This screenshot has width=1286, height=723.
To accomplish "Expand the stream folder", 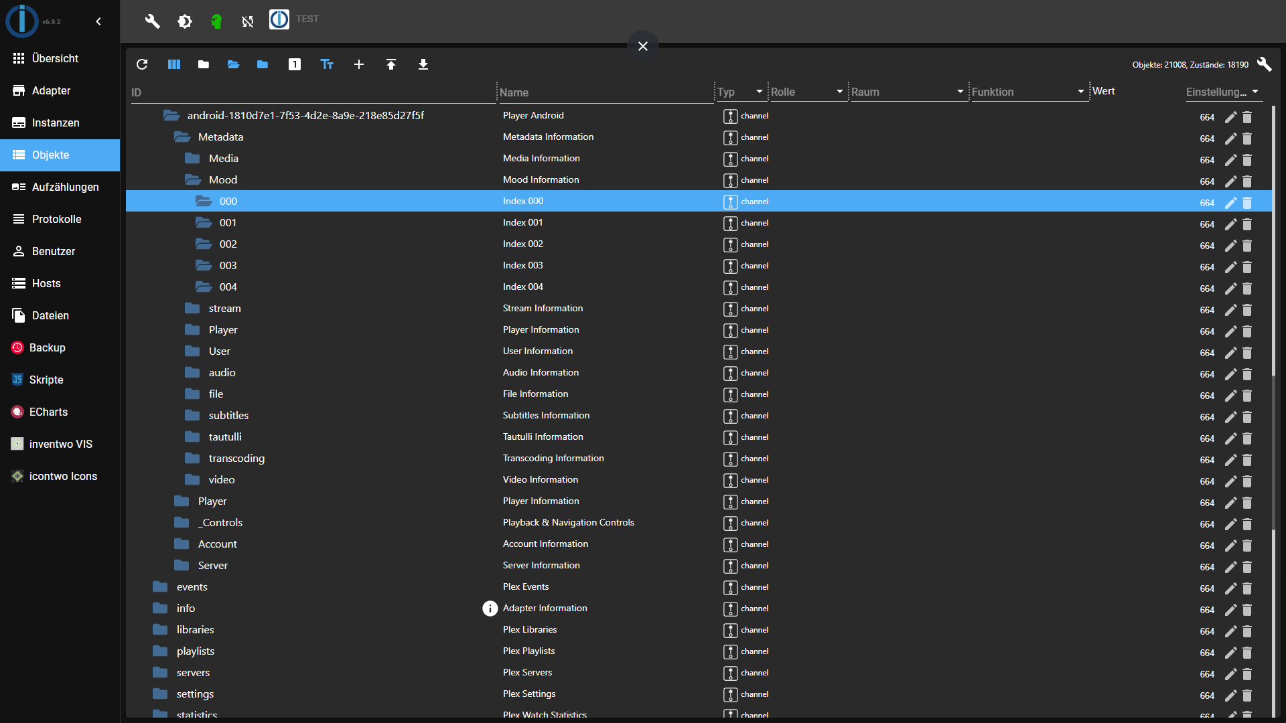I will pos(192,308).
